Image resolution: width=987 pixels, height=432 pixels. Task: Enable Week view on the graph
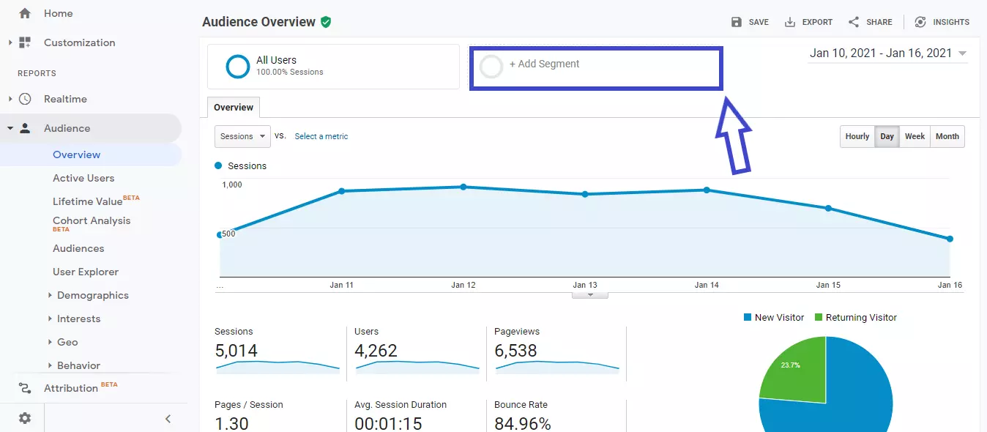[x=915, y=136]
